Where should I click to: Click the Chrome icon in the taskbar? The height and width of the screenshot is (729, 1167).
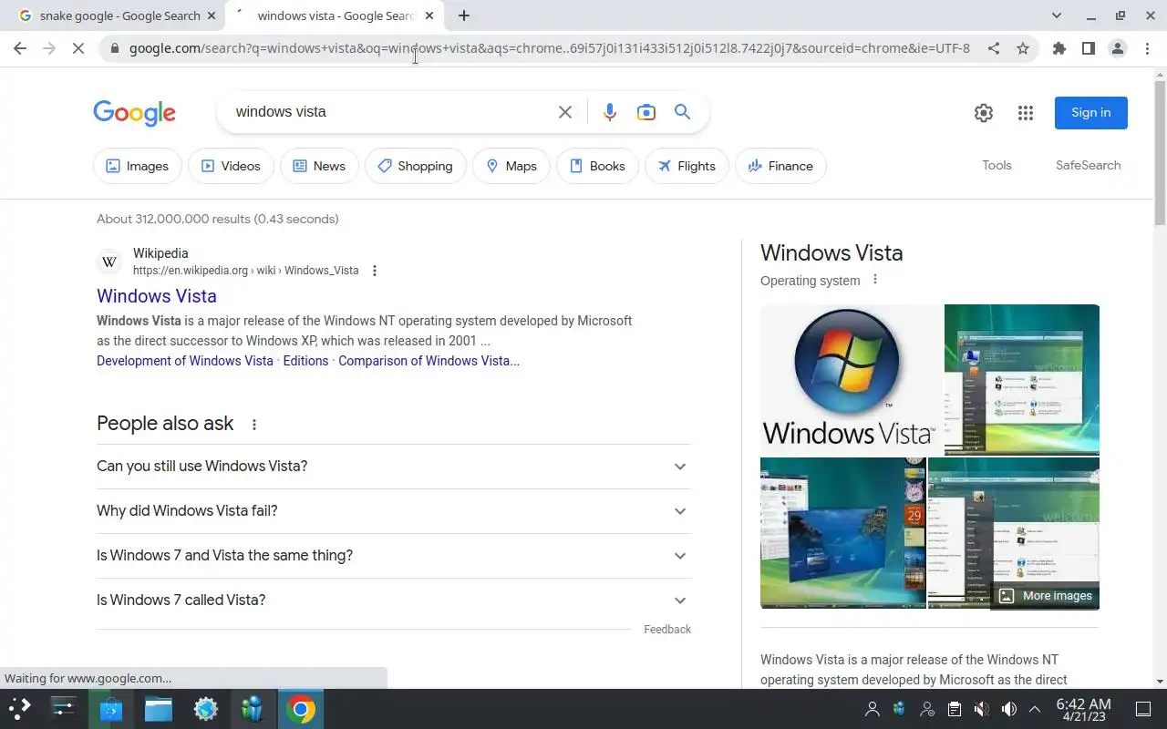pyautogui.click(x=301, y=709)
